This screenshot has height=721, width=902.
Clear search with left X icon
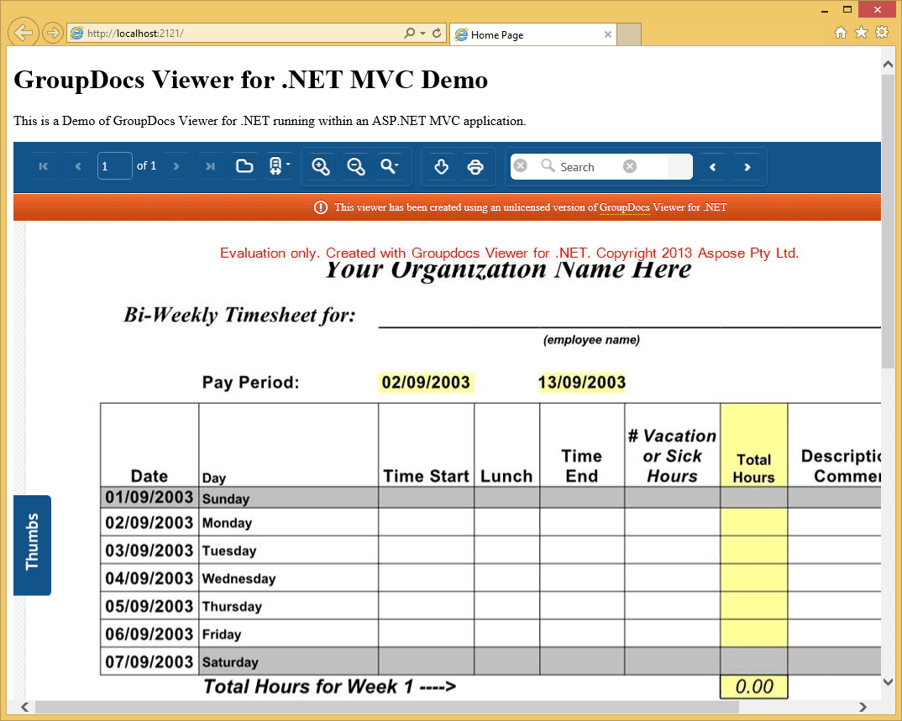(x=521, y=165)
